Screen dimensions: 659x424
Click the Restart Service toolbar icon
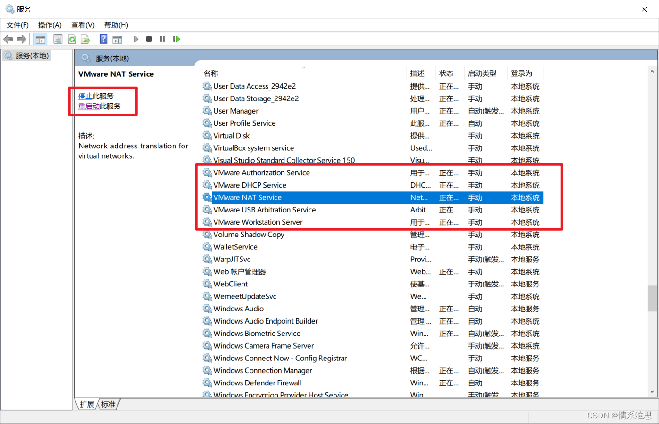tap(176, 39)
